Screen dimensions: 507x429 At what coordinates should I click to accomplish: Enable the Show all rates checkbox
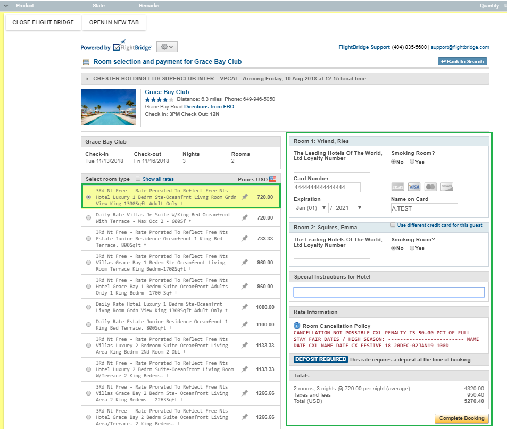tap(138, 179)
